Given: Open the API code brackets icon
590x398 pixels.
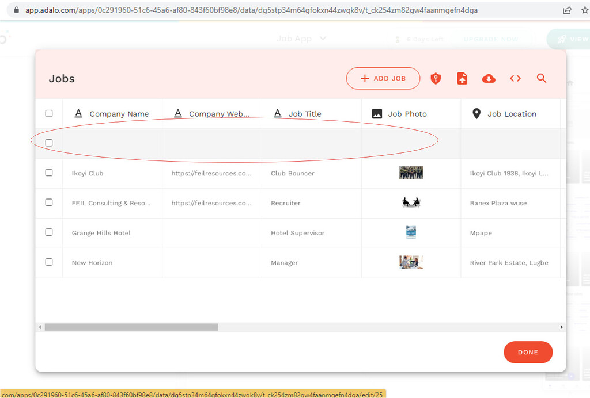Looking at the screenshot, I should click(x=515, y=78).
